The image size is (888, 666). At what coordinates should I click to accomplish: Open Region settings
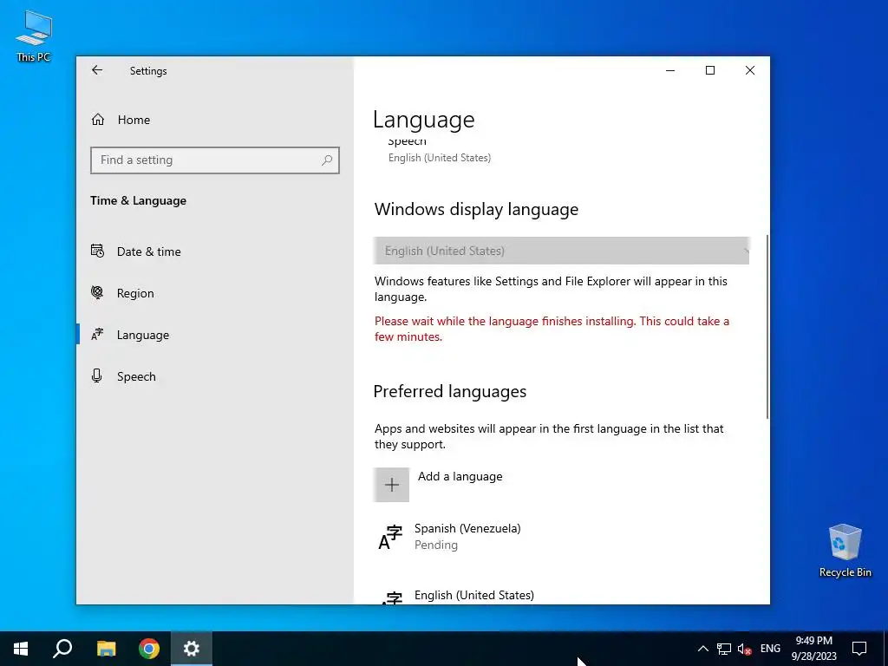click(215, 293)
